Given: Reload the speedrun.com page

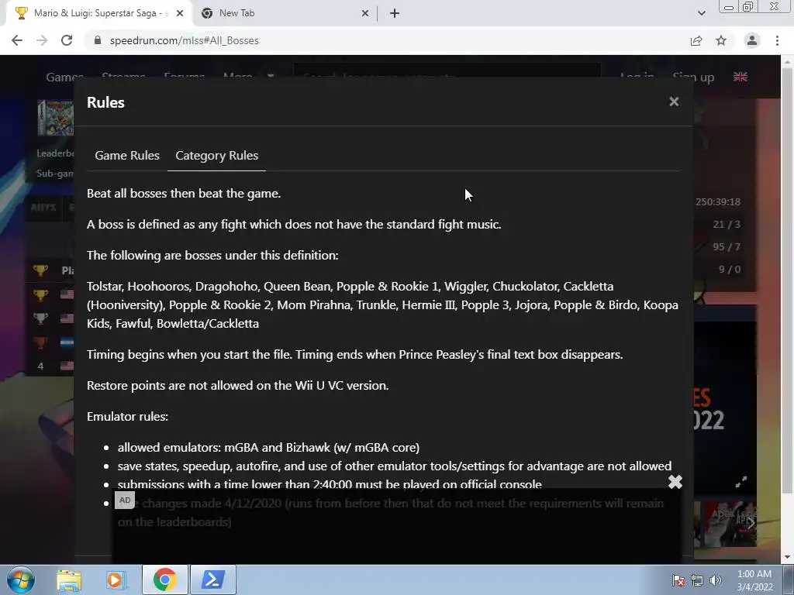Looking at the screenshot, I should pyautogui.click(x=67, y=40).
